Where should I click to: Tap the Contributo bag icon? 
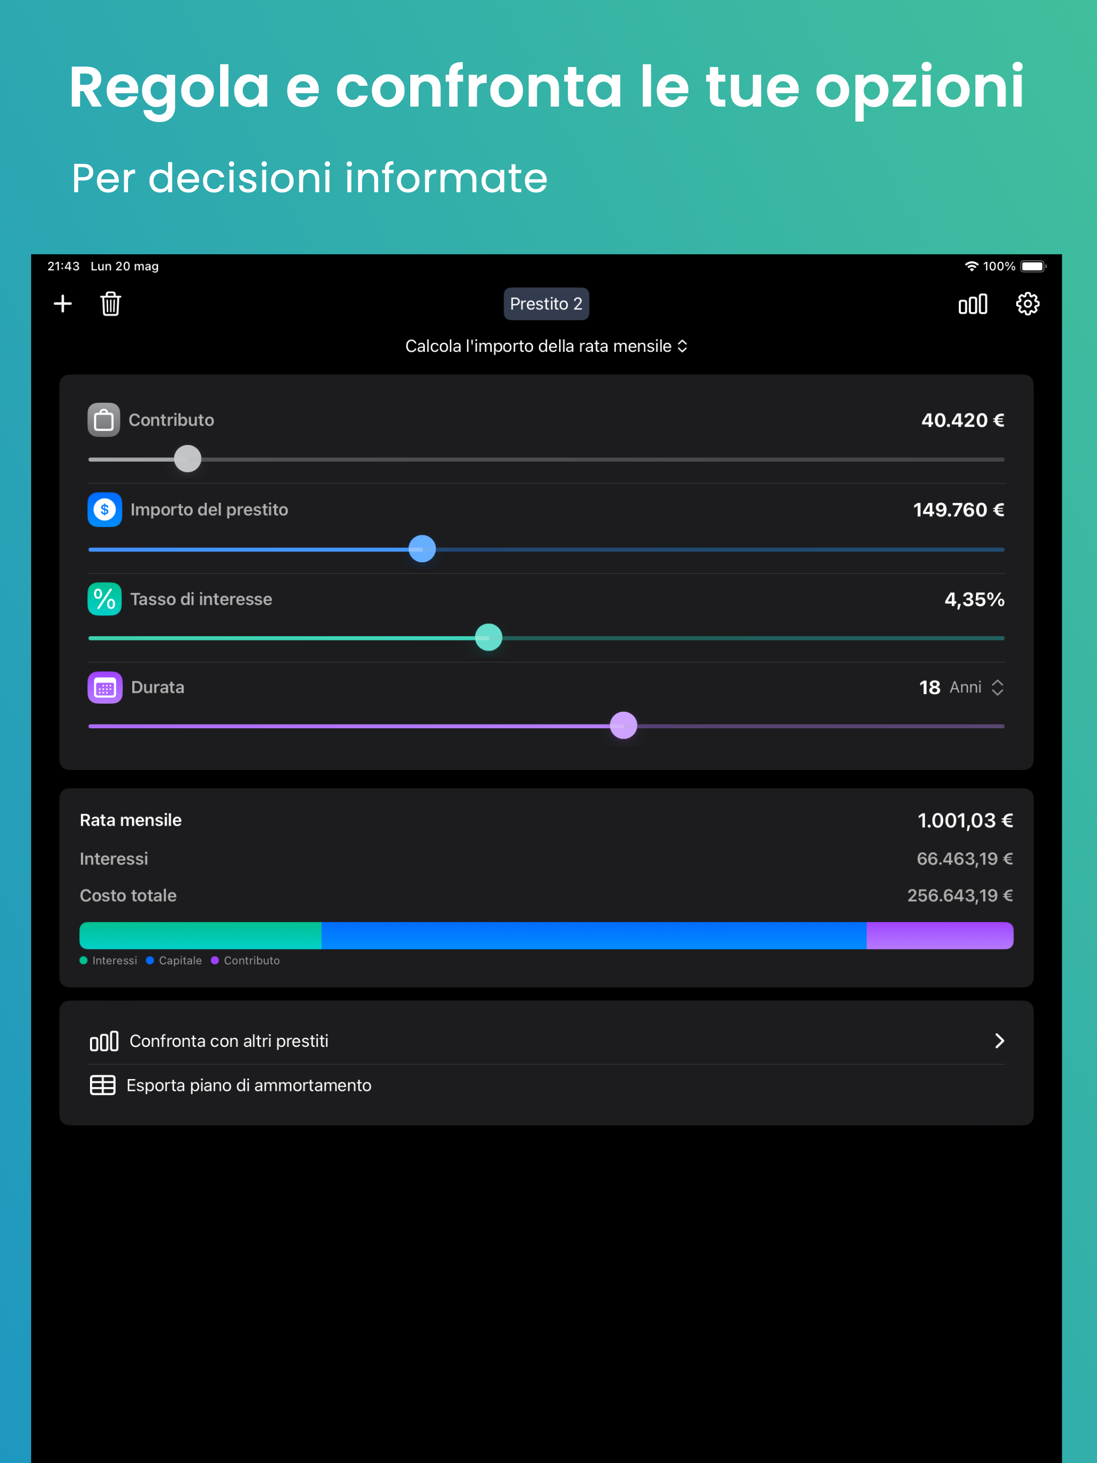point(104,420)
